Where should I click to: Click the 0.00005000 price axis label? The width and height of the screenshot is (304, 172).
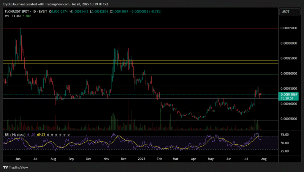[289, 119]
